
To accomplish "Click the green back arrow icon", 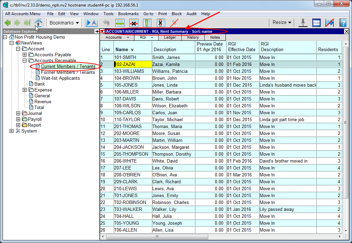I will 8,23.
